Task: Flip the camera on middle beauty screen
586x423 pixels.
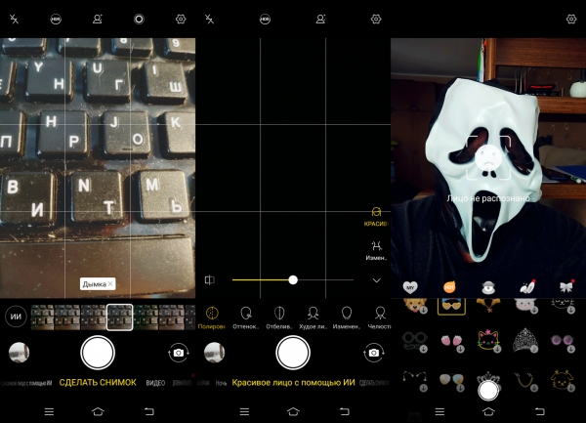Action: (374, 353)
